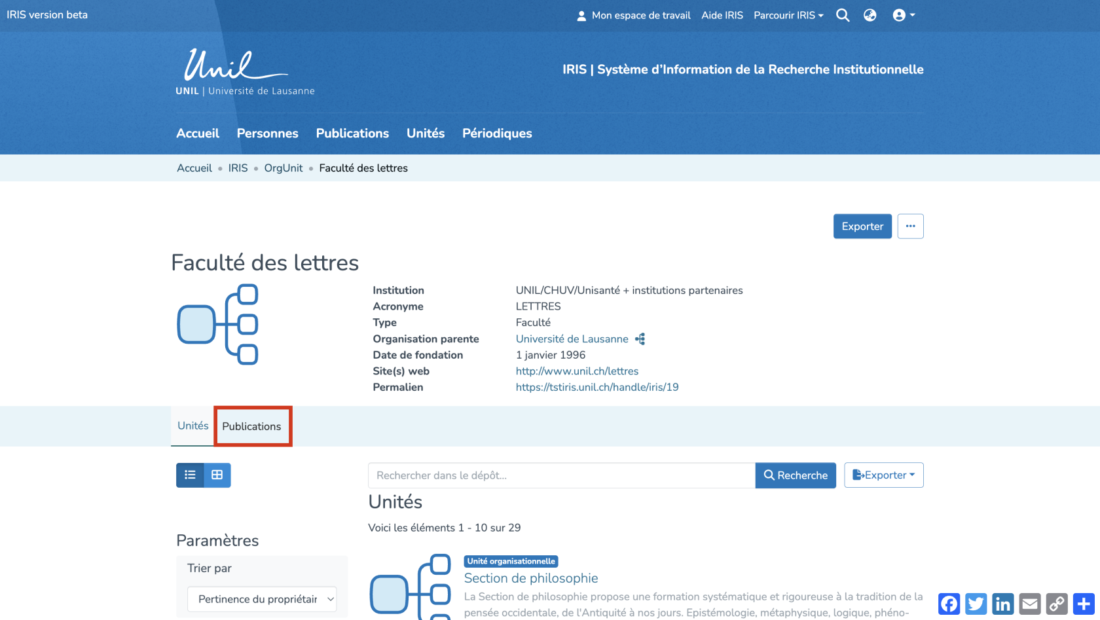1100x620 pixels.
Task: Open the language globe icon menu
Action: click(870, 15)
